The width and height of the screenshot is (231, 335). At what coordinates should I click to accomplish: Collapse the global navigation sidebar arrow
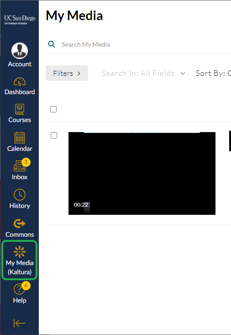pos(20,323)
